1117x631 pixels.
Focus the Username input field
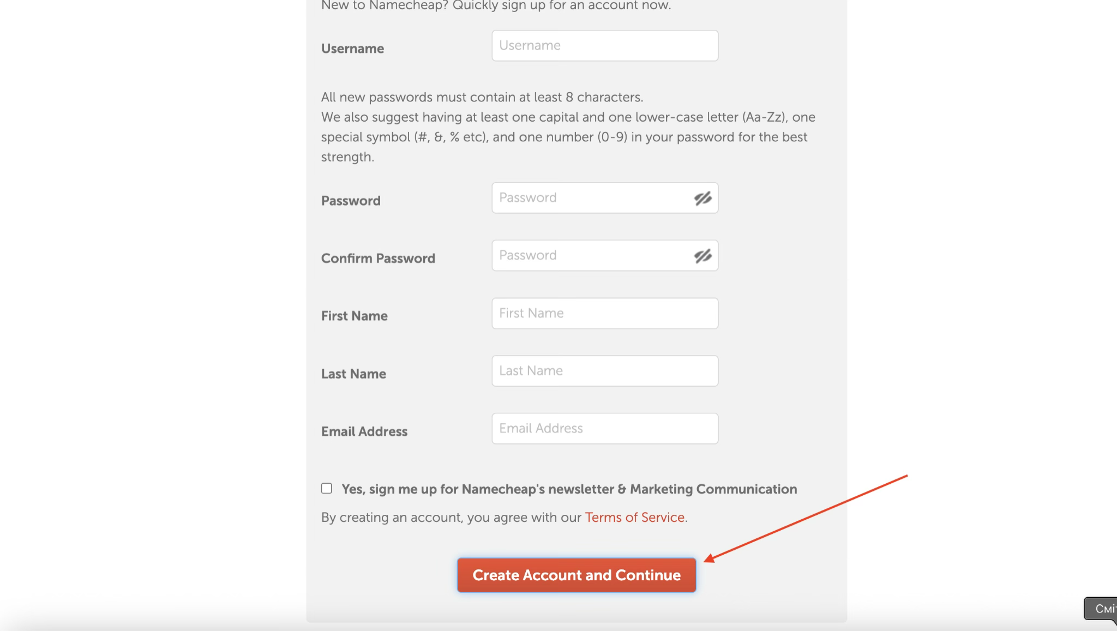[x=604, y=46]
